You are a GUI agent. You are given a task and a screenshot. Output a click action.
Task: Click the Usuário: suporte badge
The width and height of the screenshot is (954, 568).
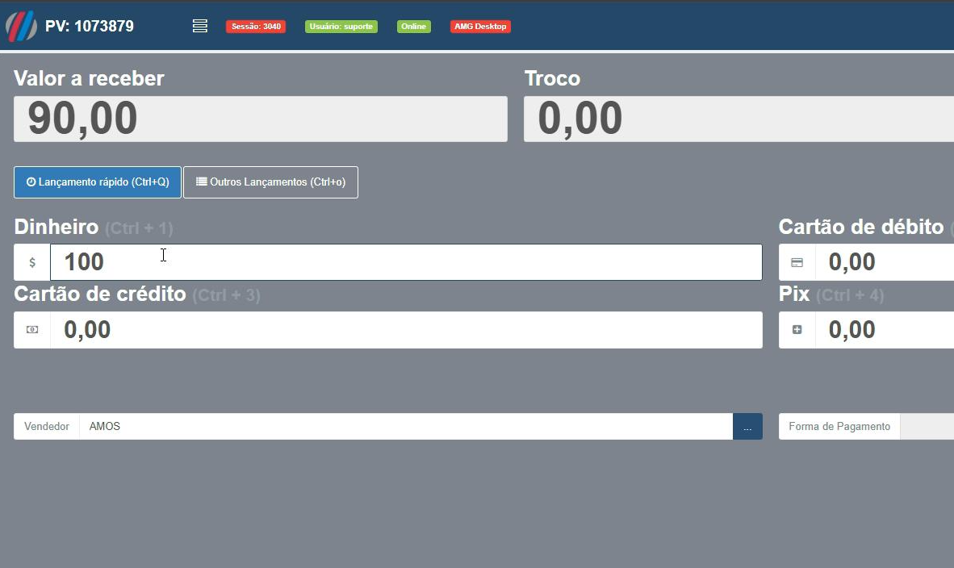[341, 27]
